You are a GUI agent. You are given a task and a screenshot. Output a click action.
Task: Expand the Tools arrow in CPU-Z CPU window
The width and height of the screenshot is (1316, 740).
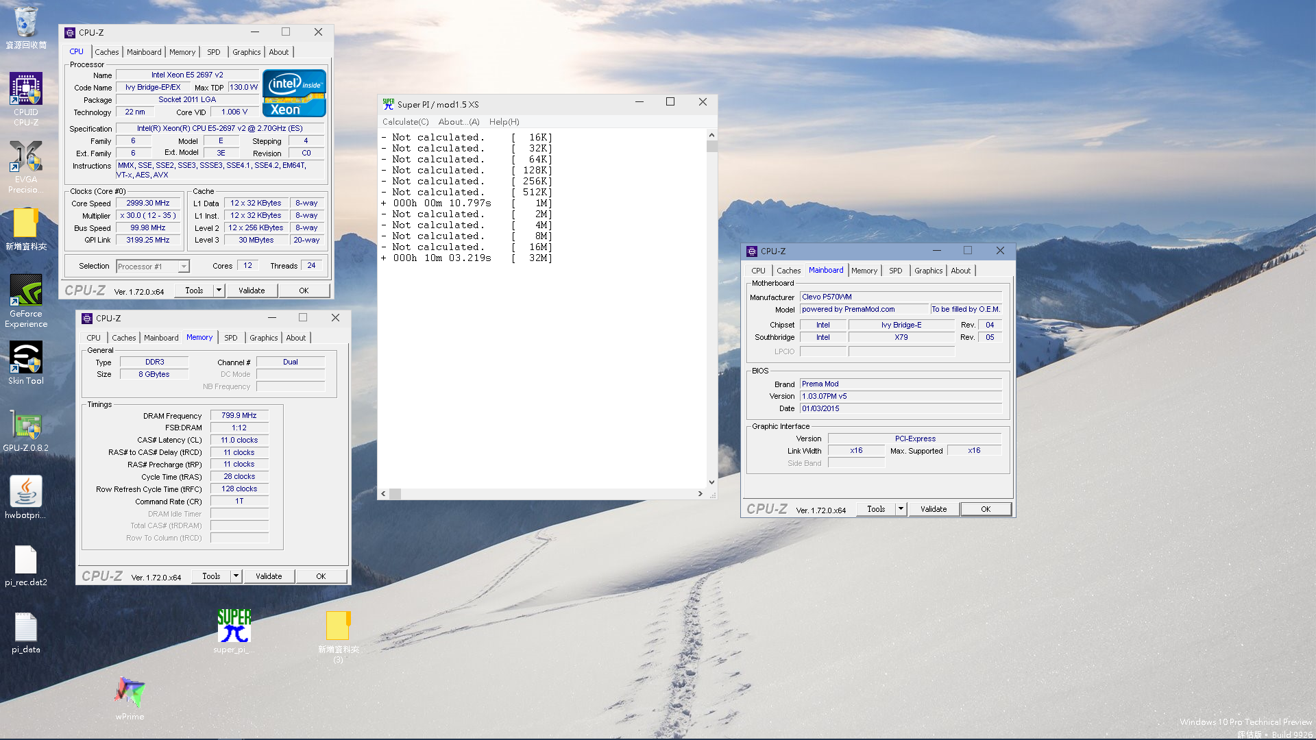click(x=219, y=291)
